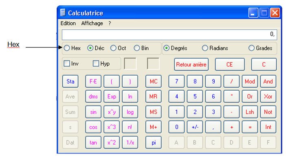The image size is (286, 162).
Task: Open the Edition menu
Action: click(68, 23)
